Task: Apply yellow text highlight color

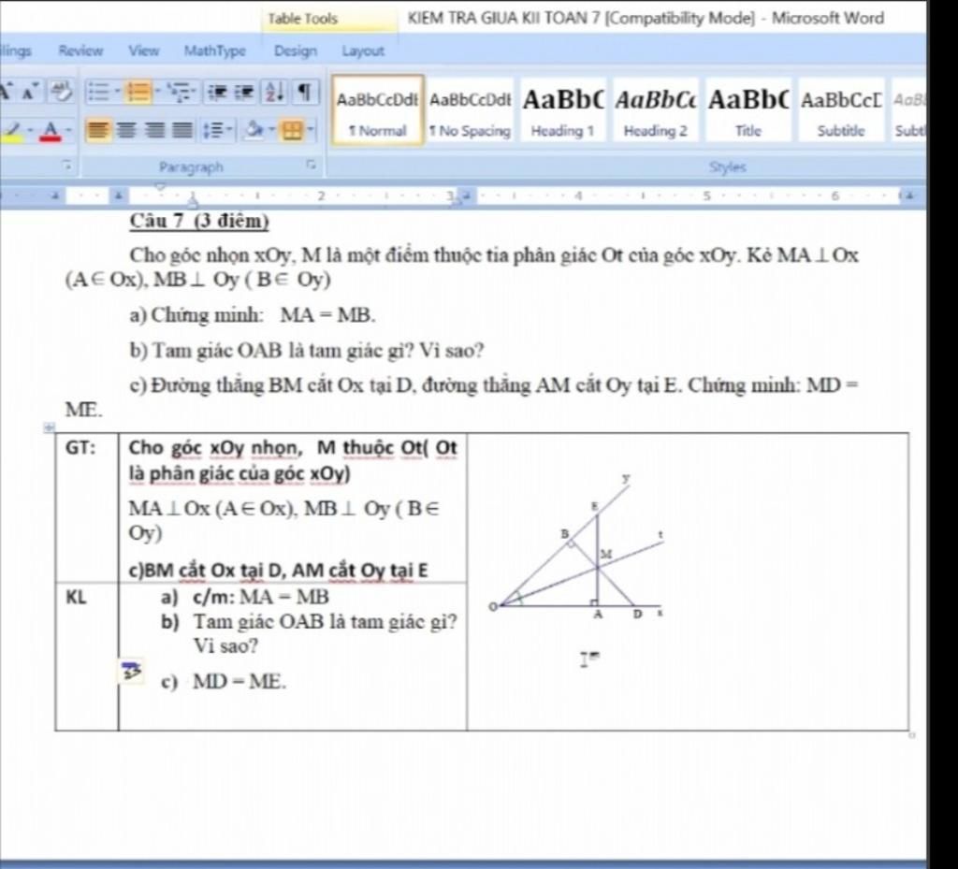Action: 12,131
